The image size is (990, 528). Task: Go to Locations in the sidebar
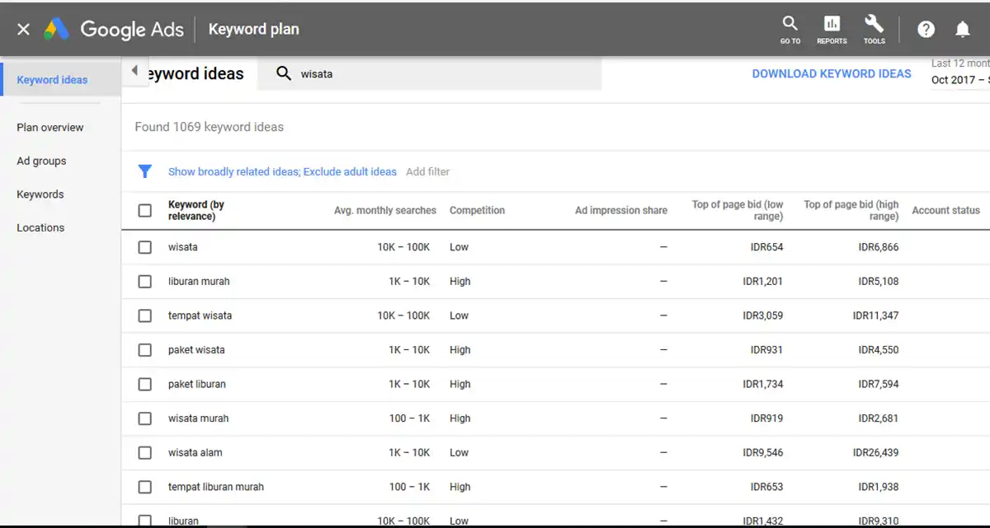pos(40,227)
